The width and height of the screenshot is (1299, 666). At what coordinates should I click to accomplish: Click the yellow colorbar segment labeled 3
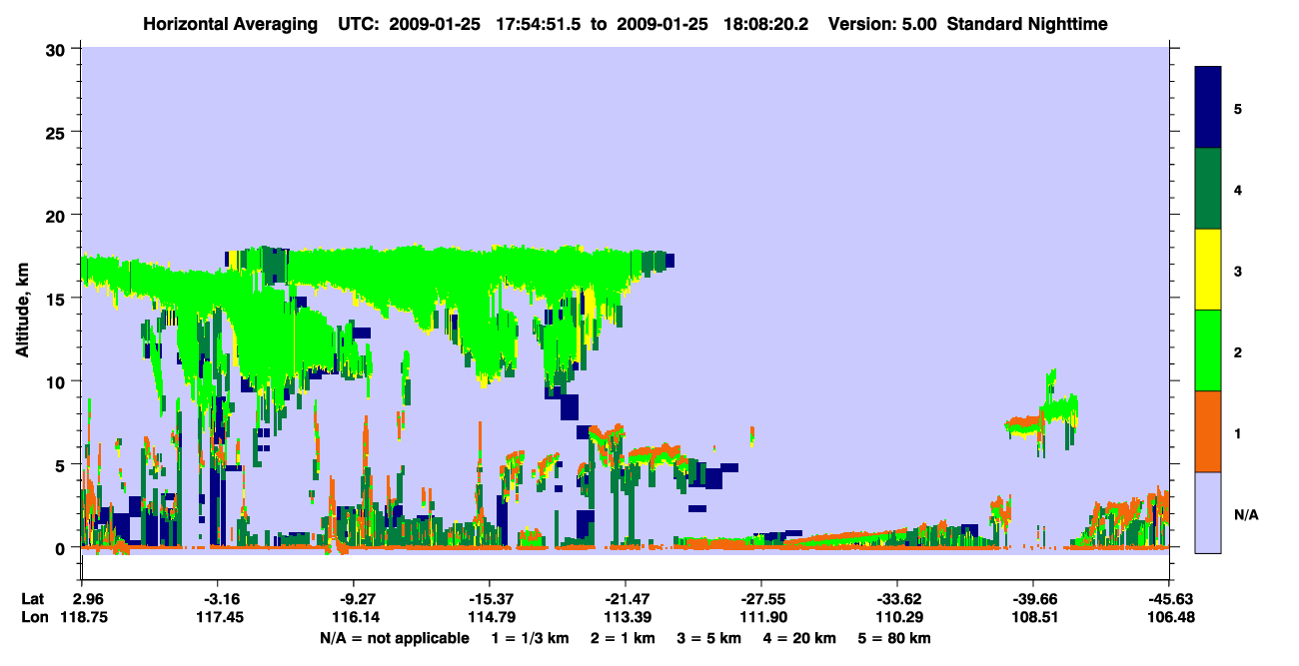tap(1208, 270)
